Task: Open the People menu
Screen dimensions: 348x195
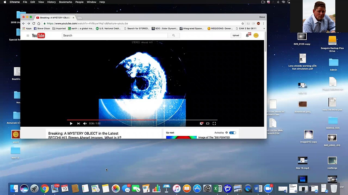Action: coord(79,2)
